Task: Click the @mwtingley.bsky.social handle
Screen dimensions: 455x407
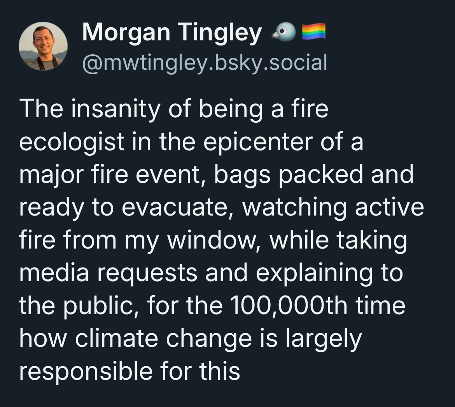Action: pyautogui.click(x=205, y=62)
